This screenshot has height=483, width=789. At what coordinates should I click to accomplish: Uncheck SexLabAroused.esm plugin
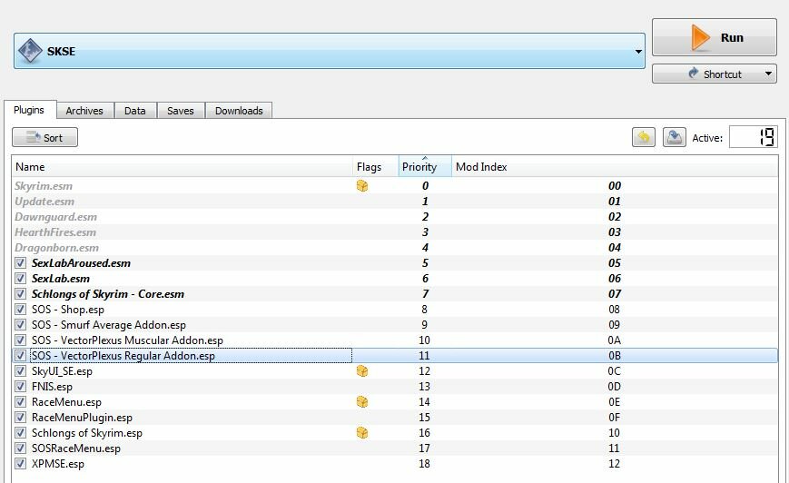(x=20, y=262)
